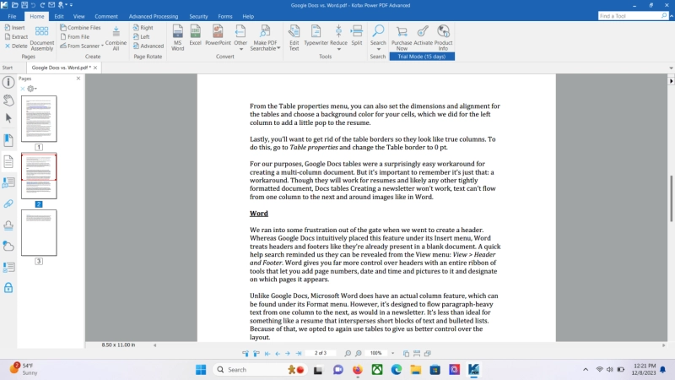675x380 pixels.
Task: Expand the Reduce dropdown
Action: (339, 49)
